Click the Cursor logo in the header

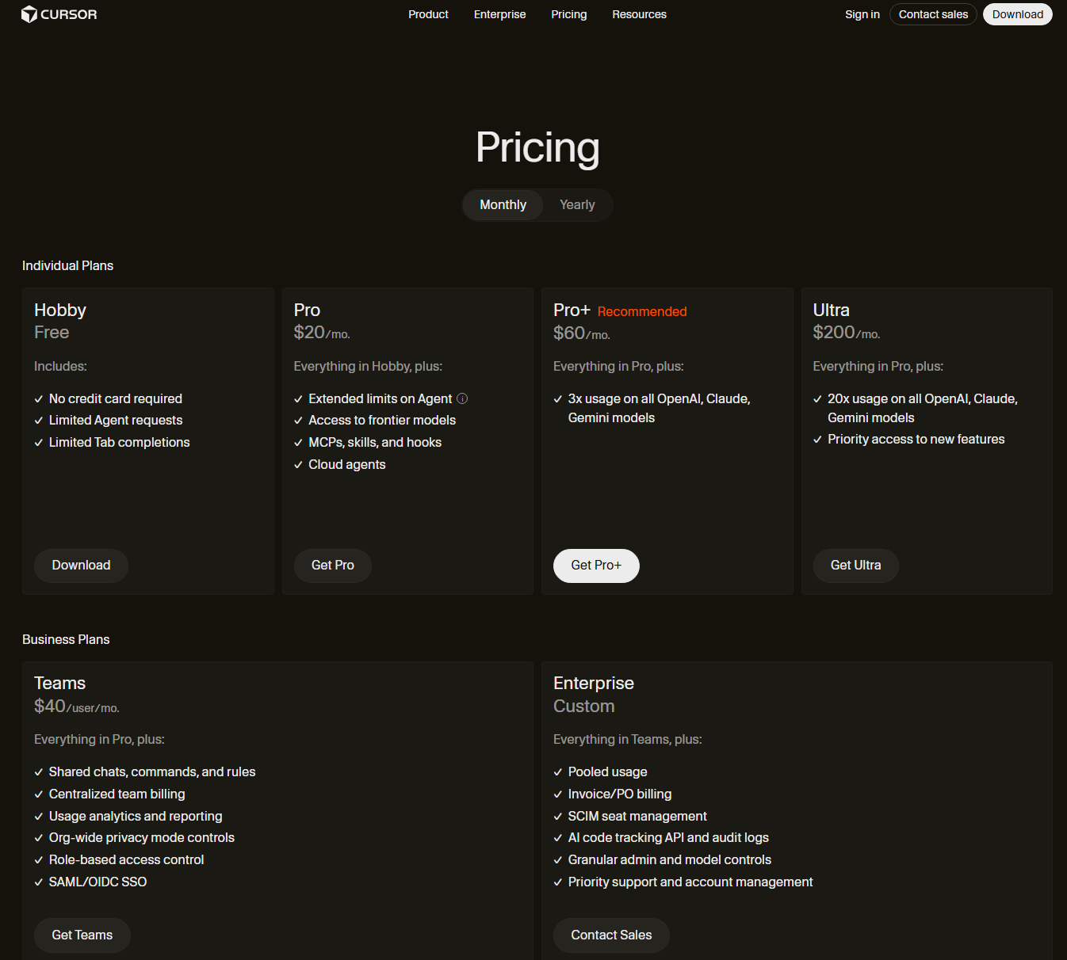[59, 14]
